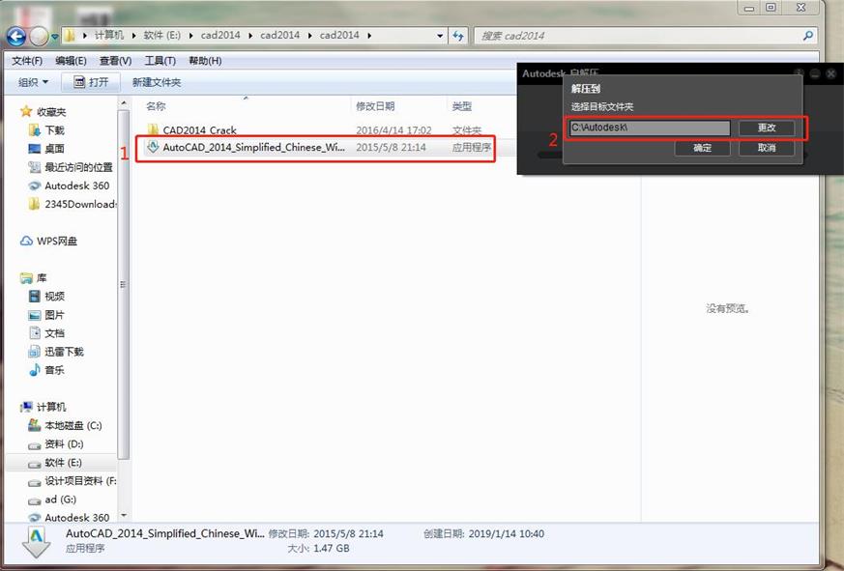844x571 pixels.
Task: Open the 帮助(H) menu
Action: 205,61
